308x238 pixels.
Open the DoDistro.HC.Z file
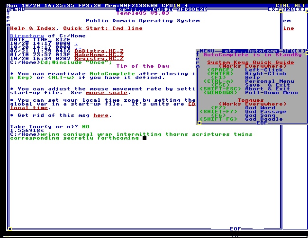pos(99,51)
